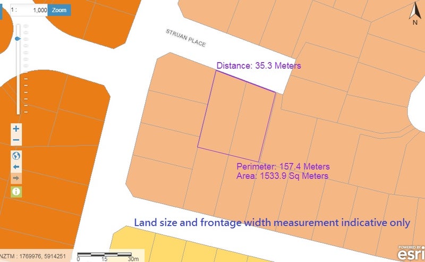Screen dimensions: 425x262
Task: Click the zoom out minus button
Action: pyautogui.click(x=16, y=140)
